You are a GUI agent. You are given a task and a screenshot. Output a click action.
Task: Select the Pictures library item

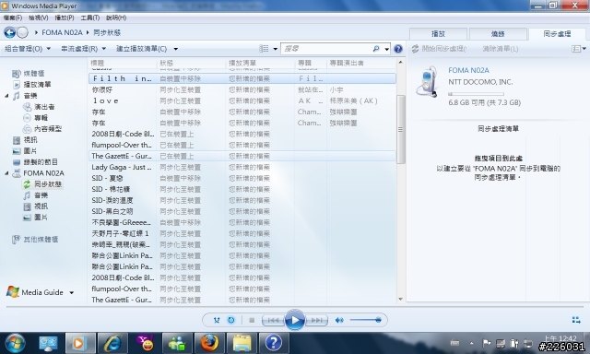(25, 151)
